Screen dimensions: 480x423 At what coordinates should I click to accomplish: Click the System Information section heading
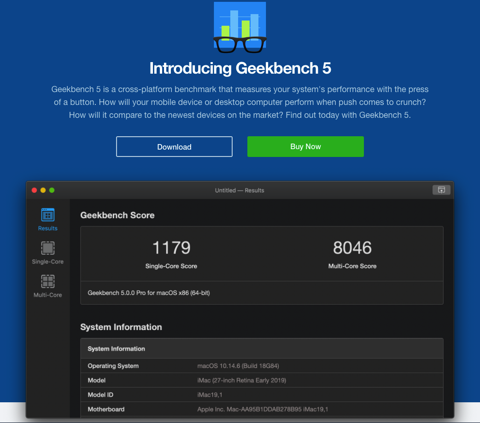click(121, 327)
